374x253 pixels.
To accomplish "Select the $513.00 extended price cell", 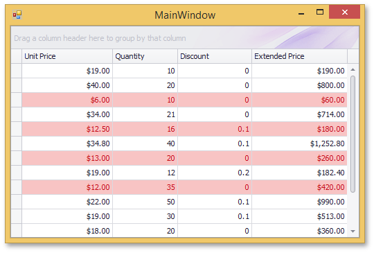I will [x=299, y=216].
